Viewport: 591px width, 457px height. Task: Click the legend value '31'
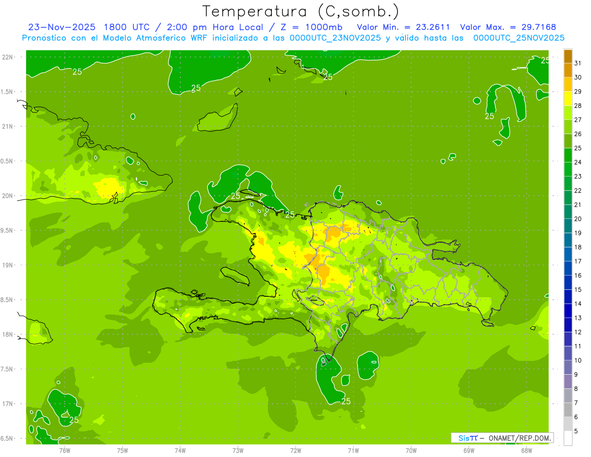tap(578, 63)
